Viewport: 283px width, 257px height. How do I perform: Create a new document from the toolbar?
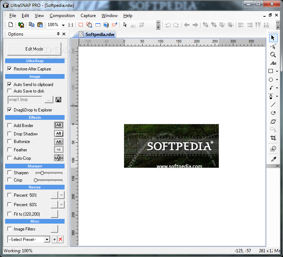click(x=11, y=25)
